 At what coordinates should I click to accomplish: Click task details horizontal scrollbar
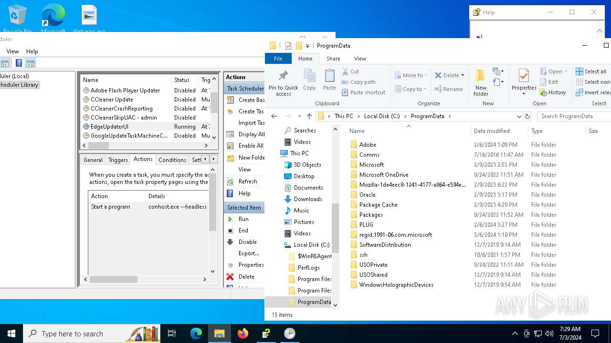(113, 280)
